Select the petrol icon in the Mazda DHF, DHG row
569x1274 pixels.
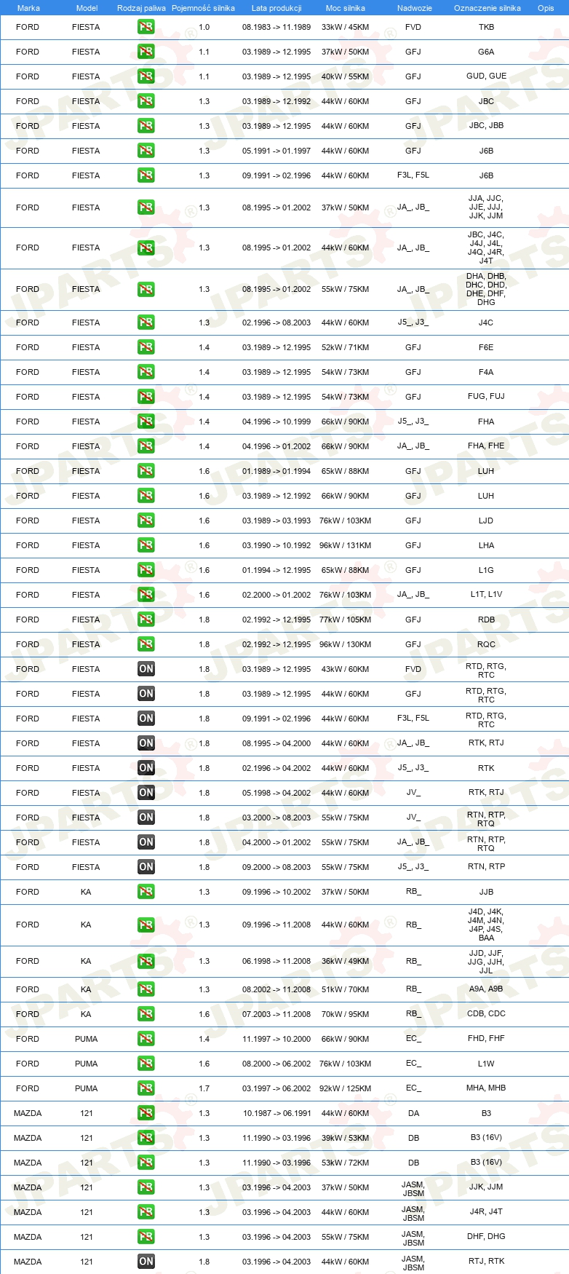[146, 1237]
